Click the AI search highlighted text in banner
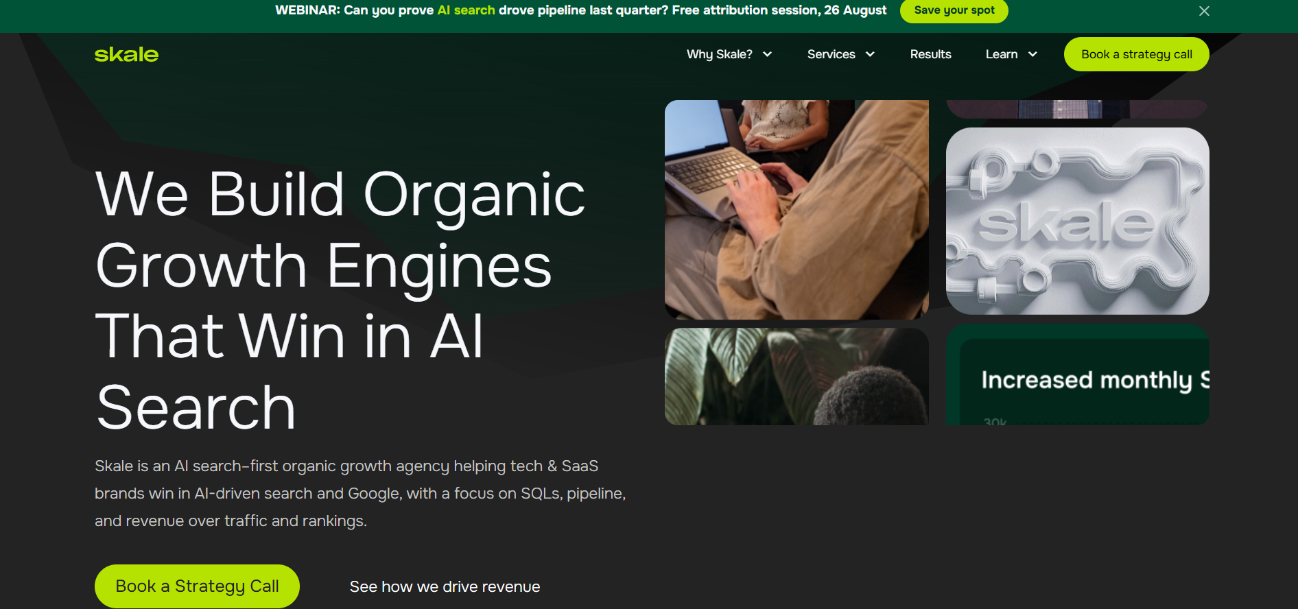The height and width of the screenshot is (609, 1298). pos(466,10)
